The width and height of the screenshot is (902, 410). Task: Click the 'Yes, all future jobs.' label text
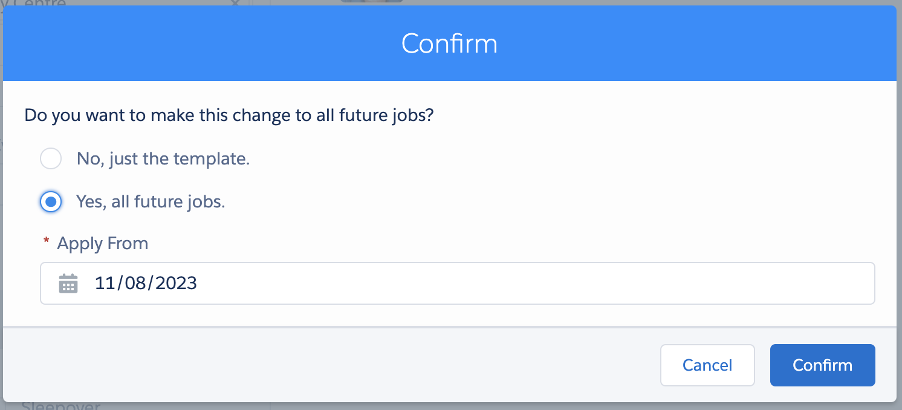pos(151,201)
